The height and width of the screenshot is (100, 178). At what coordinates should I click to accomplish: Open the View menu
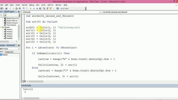[x=12, y=5]
